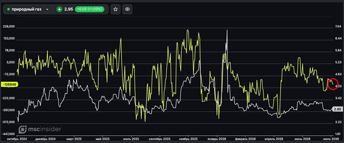Open the природный газ instrument selector

click(x=28, y=9)
